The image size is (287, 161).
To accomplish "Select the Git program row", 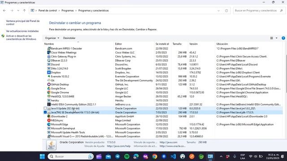I will tap(163, 80).
